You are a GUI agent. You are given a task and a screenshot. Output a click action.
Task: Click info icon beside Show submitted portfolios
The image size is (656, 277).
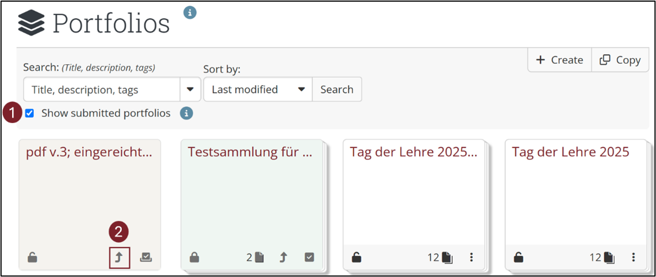[187, 114]
